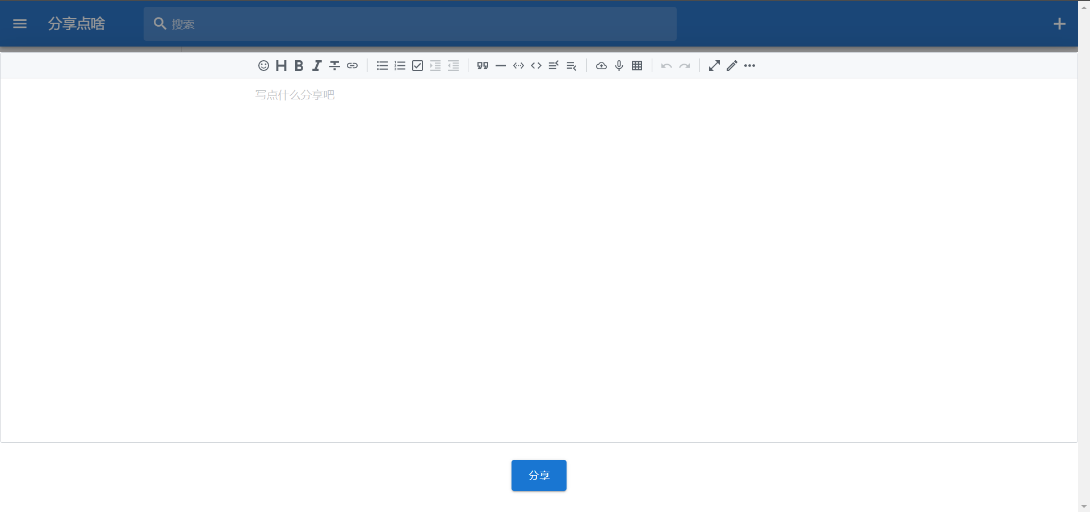
Task: Click the plus icon in header
Action: 1059,24
